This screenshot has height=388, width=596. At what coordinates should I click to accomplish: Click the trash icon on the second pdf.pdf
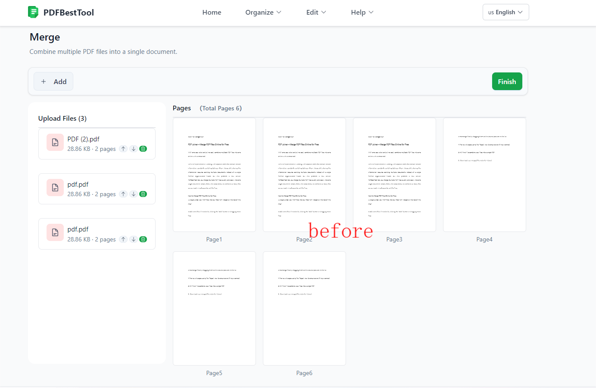click(143, 194)
